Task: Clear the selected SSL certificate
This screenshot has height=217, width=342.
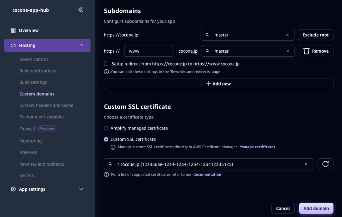Action: click(x=306, y=164)
